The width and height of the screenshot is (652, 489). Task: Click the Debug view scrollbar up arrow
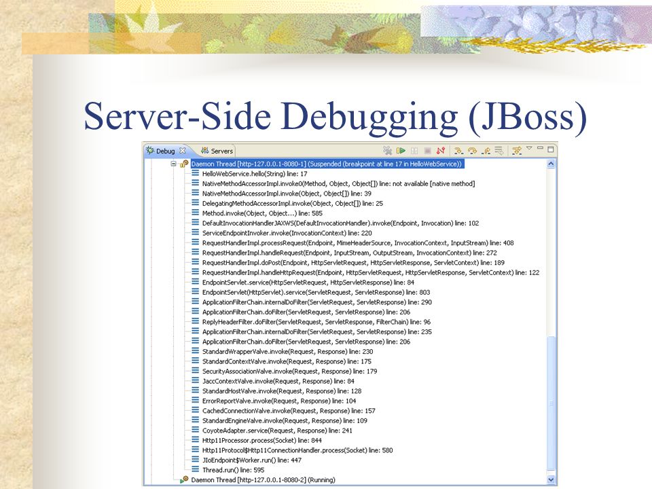(551, 164)
